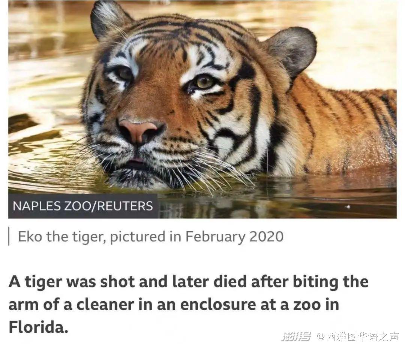The width and height of the screenshot is (405, 344).
Task: Click February 2020 in the photo caption
Action: point(234,237)
